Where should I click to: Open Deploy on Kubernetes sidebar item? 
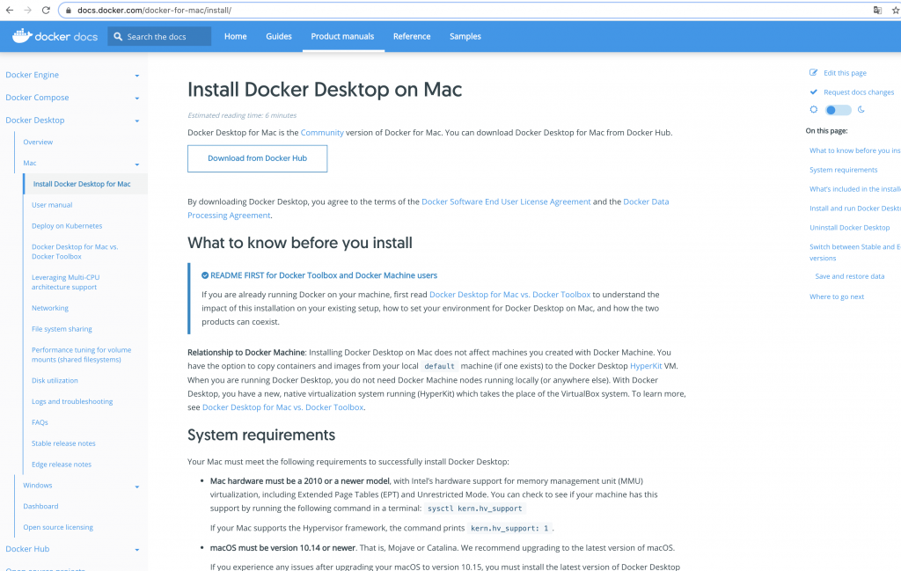tap(67, 226)
